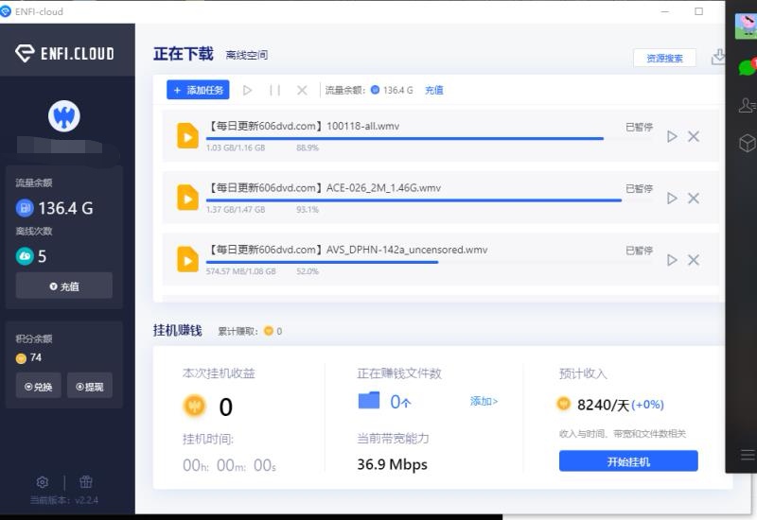Click the 8240/天 estimated income text
The width and height of the screenshot is (757, 520).
(604, 405)
